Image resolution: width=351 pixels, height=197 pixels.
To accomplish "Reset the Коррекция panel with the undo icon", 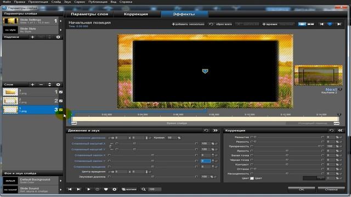I will (x=331, y=130).
